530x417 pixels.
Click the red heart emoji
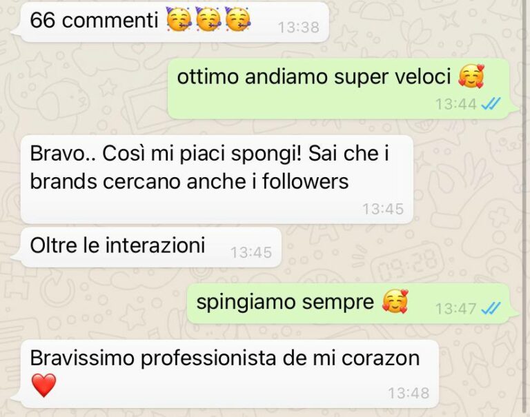pyautogui.click(x=43, y=385)
